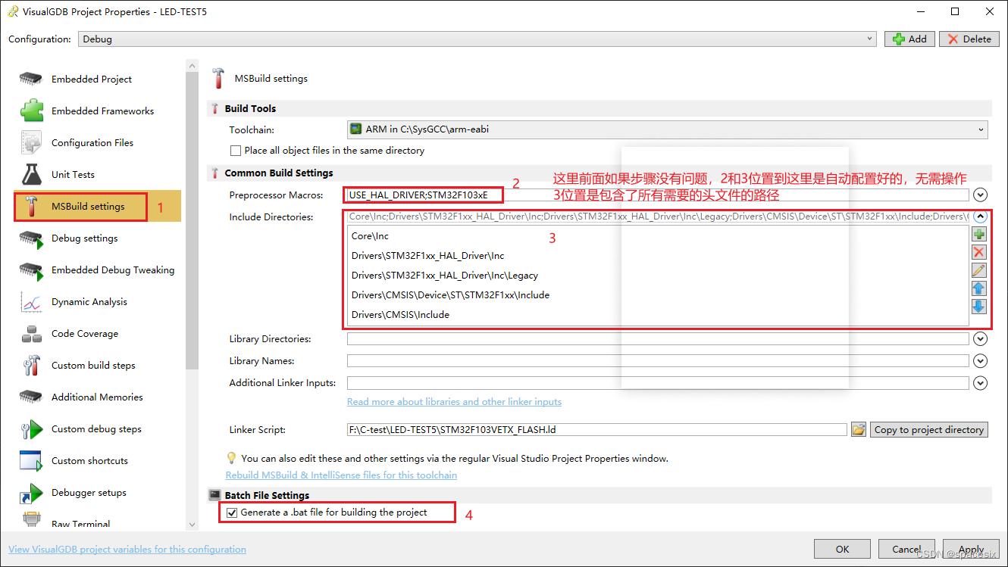Screen dimensions: 1008x567
Task: Click Copy to project directory button
Action: [x=929, y=430]
